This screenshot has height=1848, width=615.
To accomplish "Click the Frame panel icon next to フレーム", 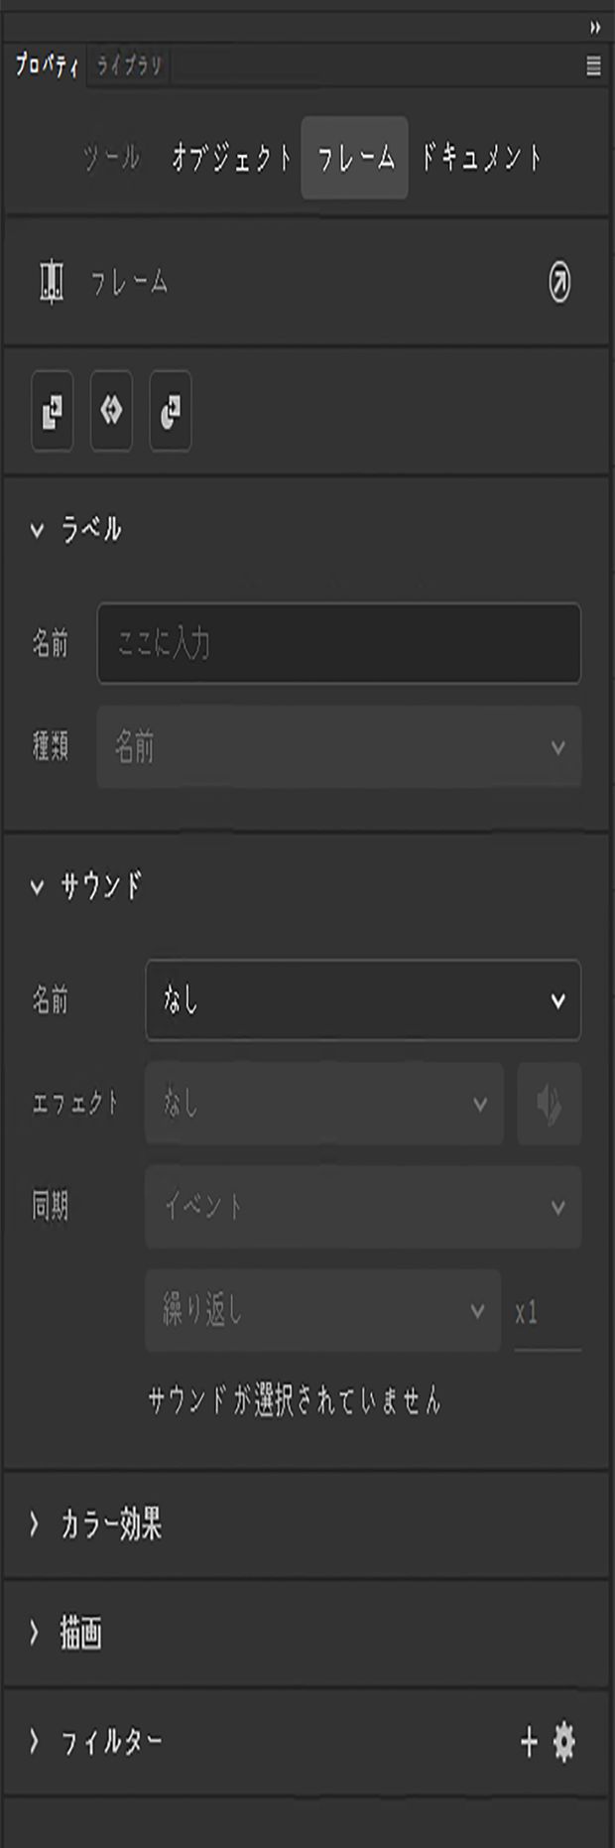I will 55,281.
